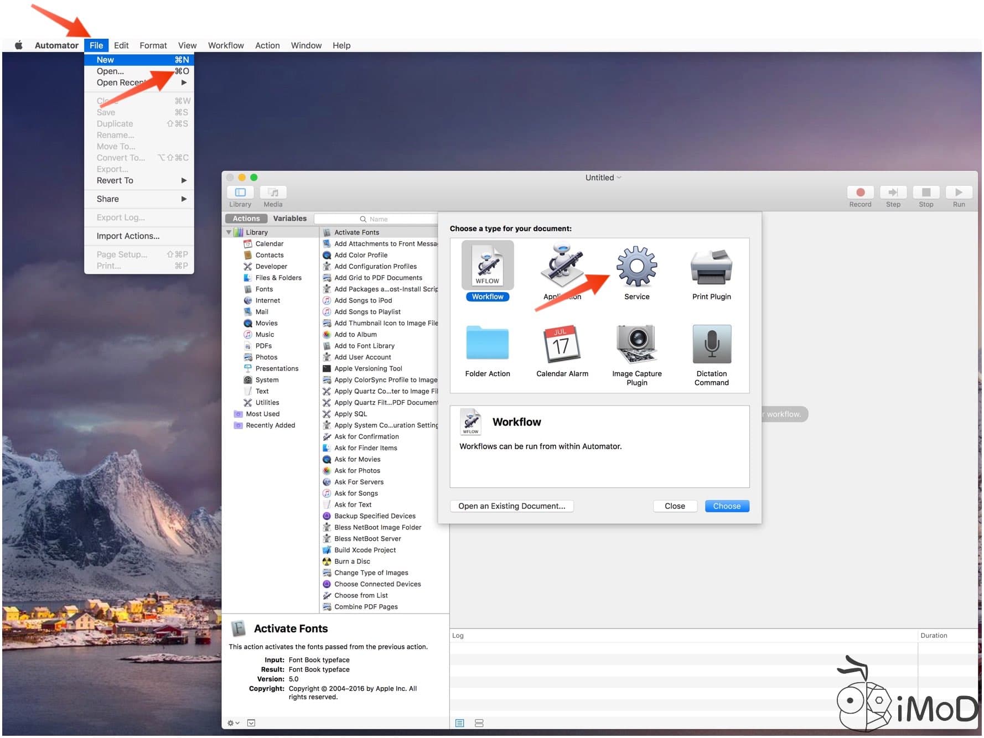984x738 pixels.
Task: Select the Photos category in the sidebar
Action: [x=266, y=357]
